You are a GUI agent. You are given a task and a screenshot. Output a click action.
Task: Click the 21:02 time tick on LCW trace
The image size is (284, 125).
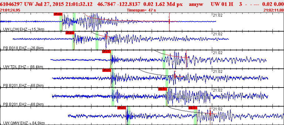pos(217,15)
